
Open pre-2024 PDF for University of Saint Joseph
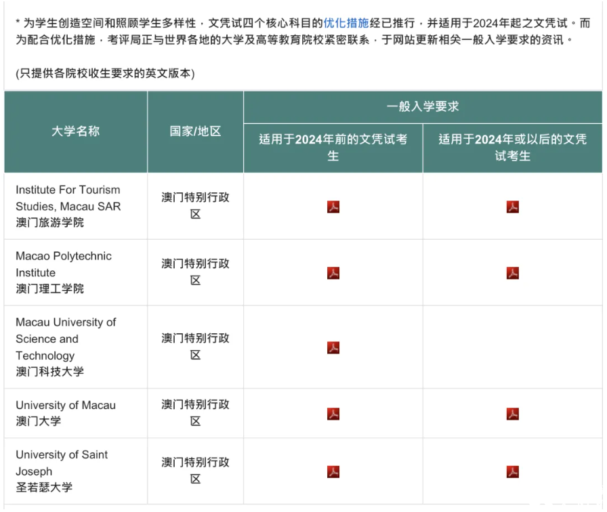point(333,471)
